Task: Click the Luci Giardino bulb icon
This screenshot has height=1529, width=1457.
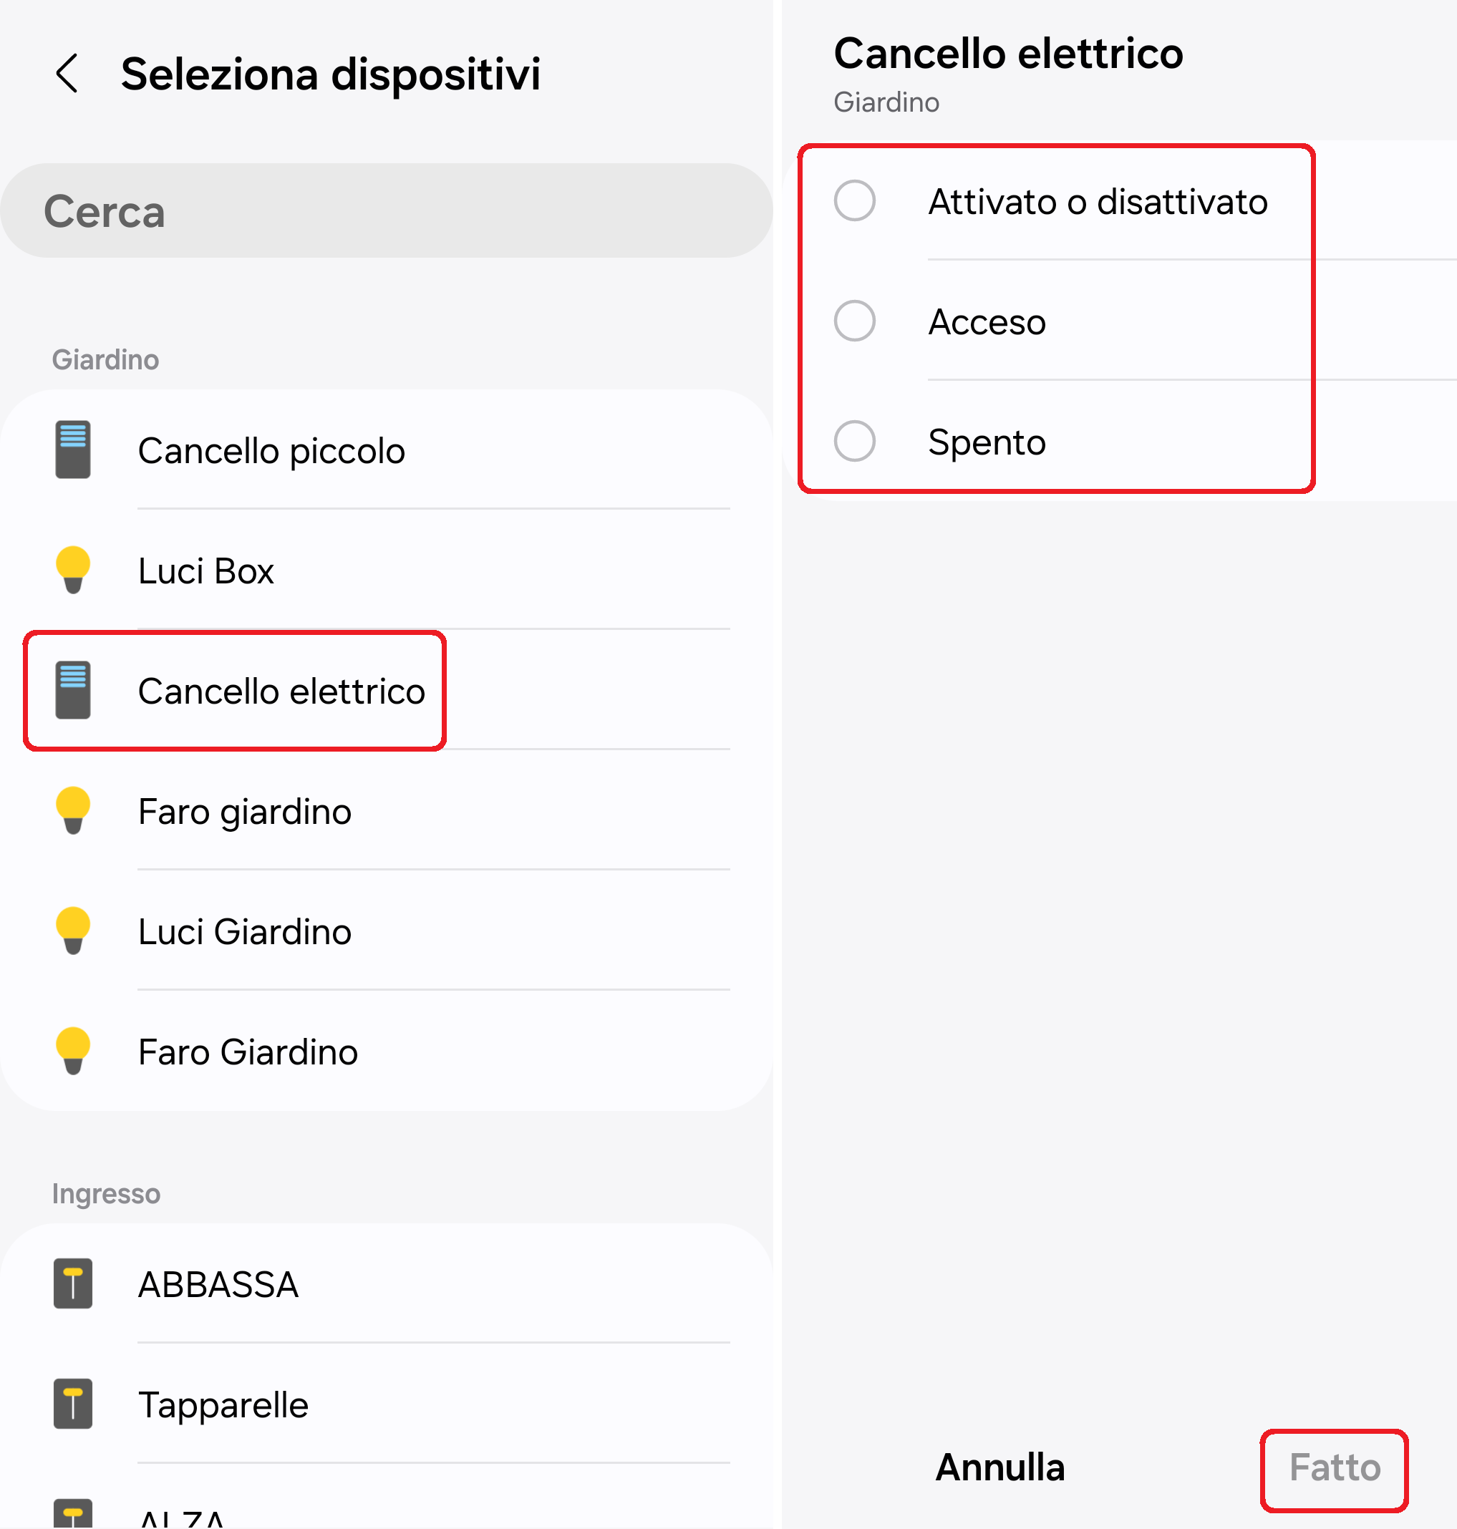Action: click(x=73, y=932)
